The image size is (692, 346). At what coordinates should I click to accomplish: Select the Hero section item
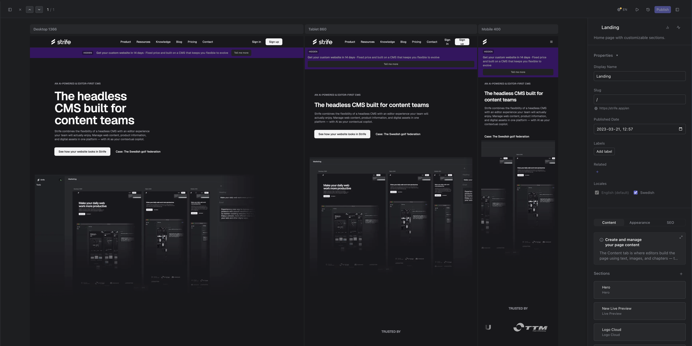(x=639, y=290)
